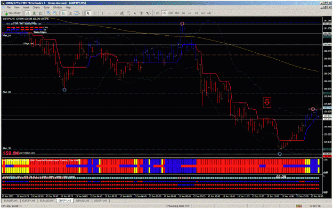Select the trendline drawing tool
333x209 pixels.
[x=116, y=13]
